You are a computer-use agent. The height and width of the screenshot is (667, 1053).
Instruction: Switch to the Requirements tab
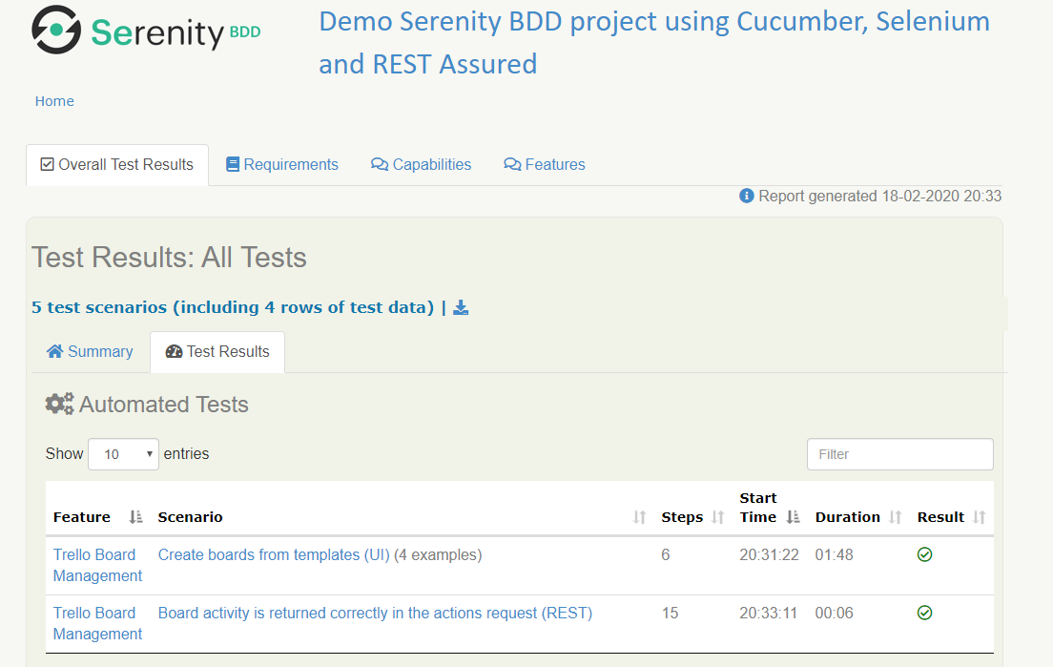pos(282,164)
